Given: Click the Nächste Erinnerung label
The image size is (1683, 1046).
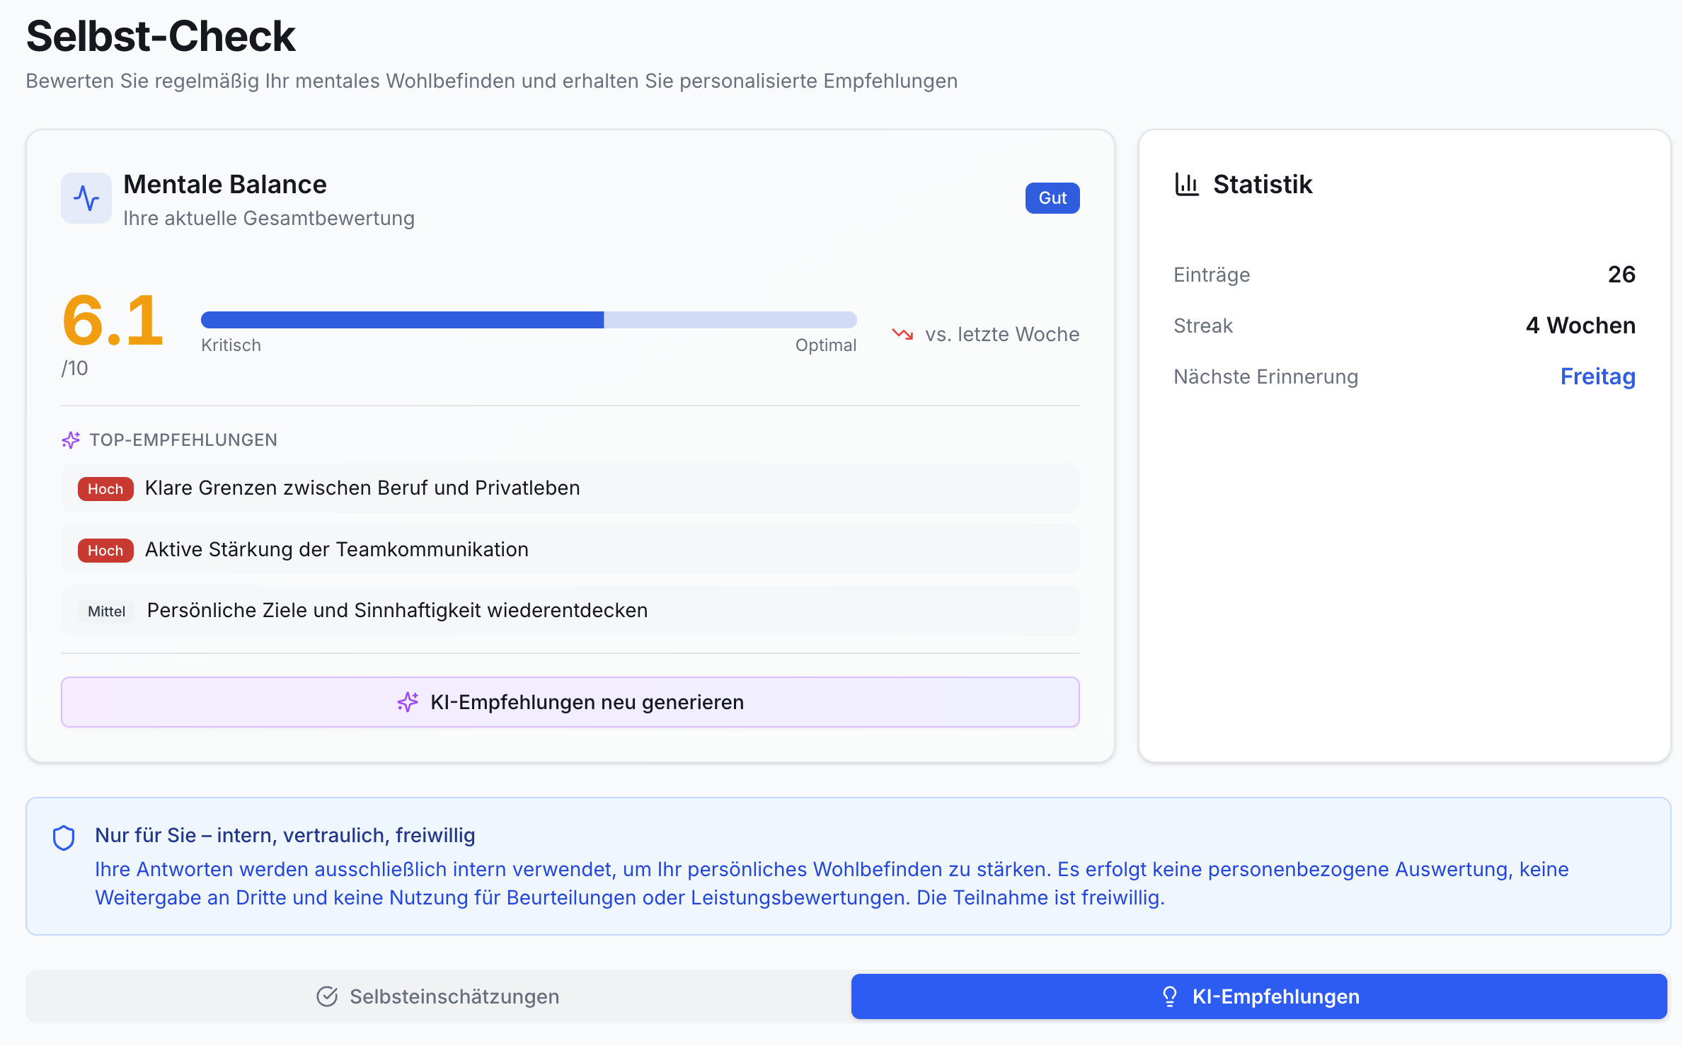Looking at the screenshot, I should tap(1265, 377).
